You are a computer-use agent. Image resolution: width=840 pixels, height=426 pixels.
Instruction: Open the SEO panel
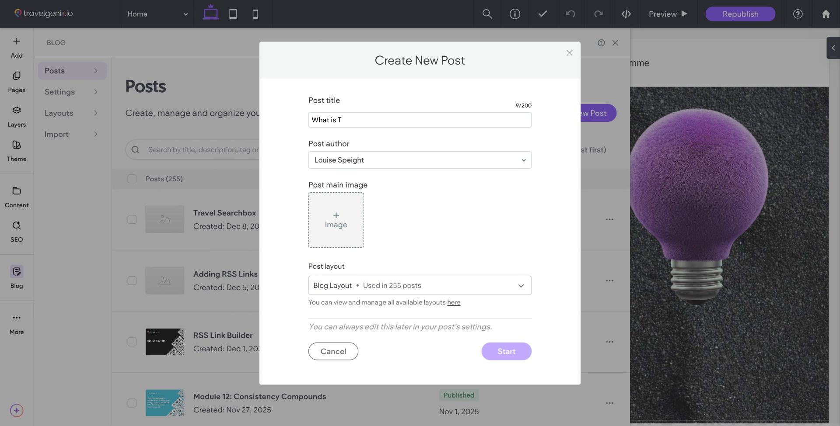click(17, 231)
